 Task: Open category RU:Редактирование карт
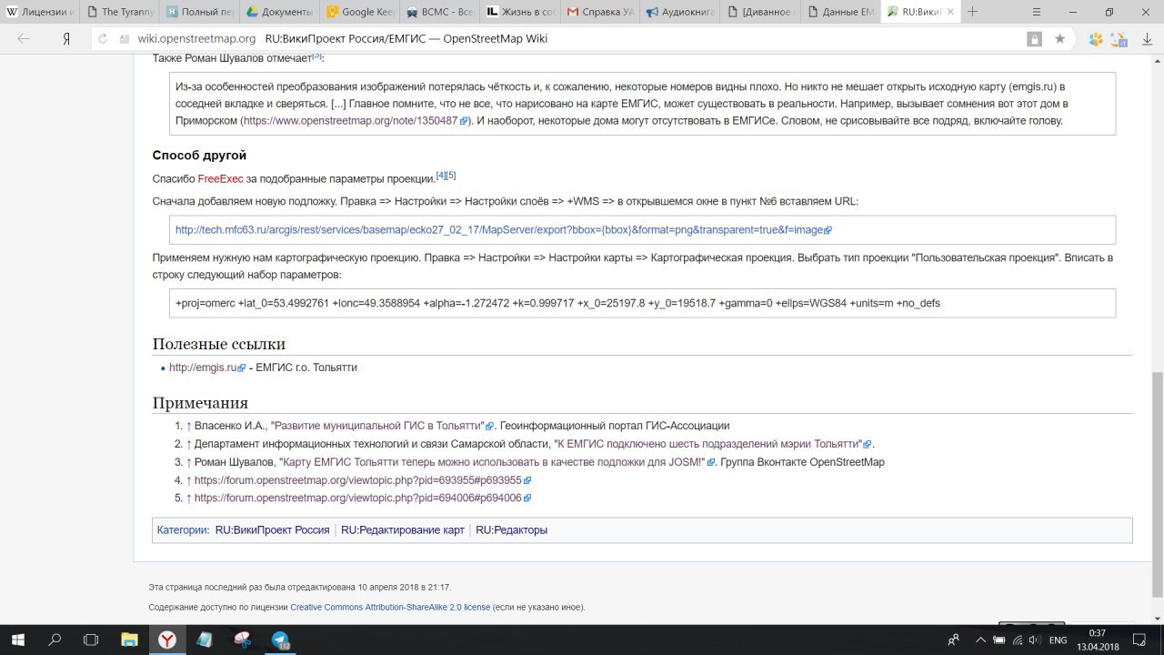point(403,529)
